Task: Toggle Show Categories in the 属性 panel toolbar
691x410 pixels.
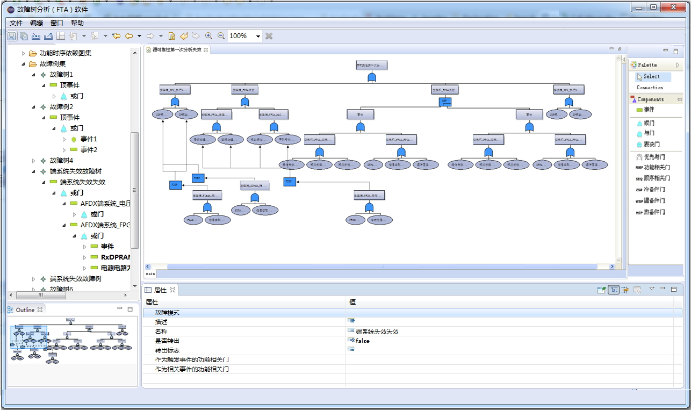Action: click(614, 290)
